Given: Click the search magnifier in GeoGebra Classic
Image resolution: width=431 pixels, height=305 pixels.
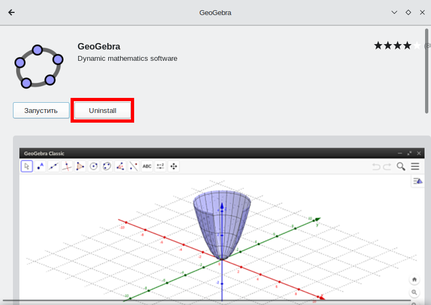Looking at the screenshot, I should click(401, 166).
